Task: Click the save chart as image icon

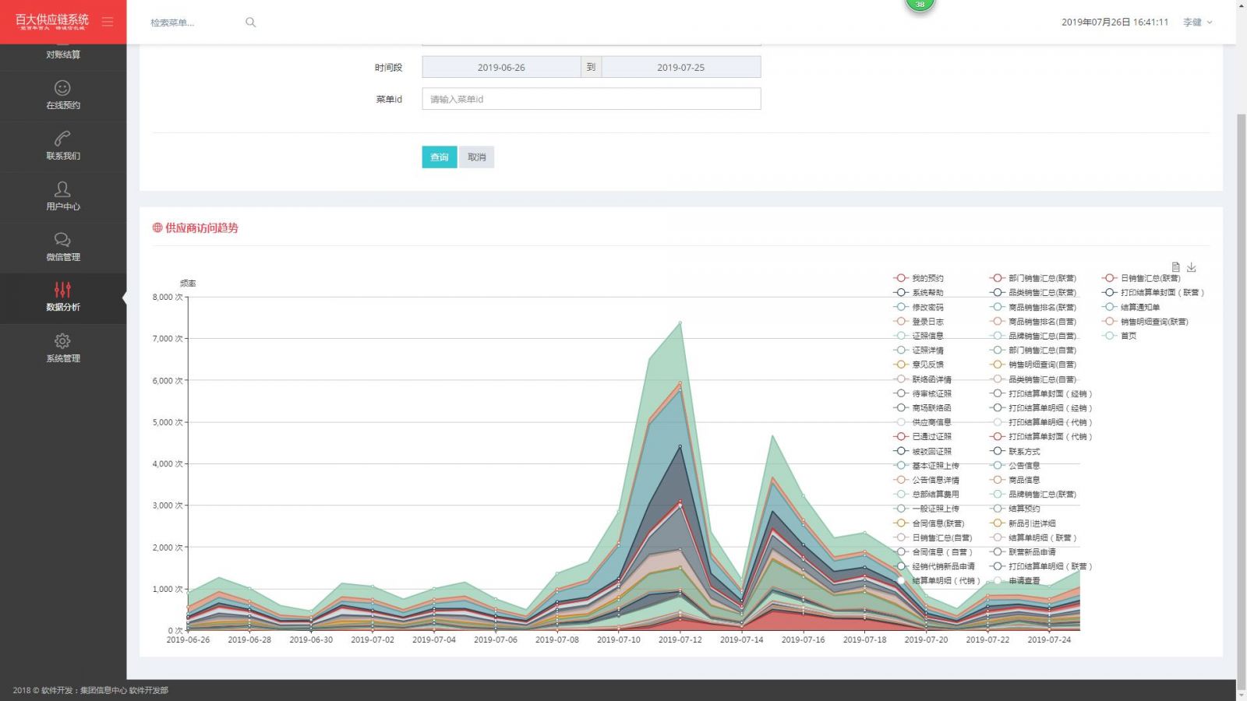Action: 1191,267
